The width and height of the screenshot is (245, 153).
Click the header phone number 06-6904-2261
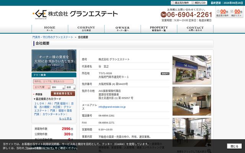point(189,15)
